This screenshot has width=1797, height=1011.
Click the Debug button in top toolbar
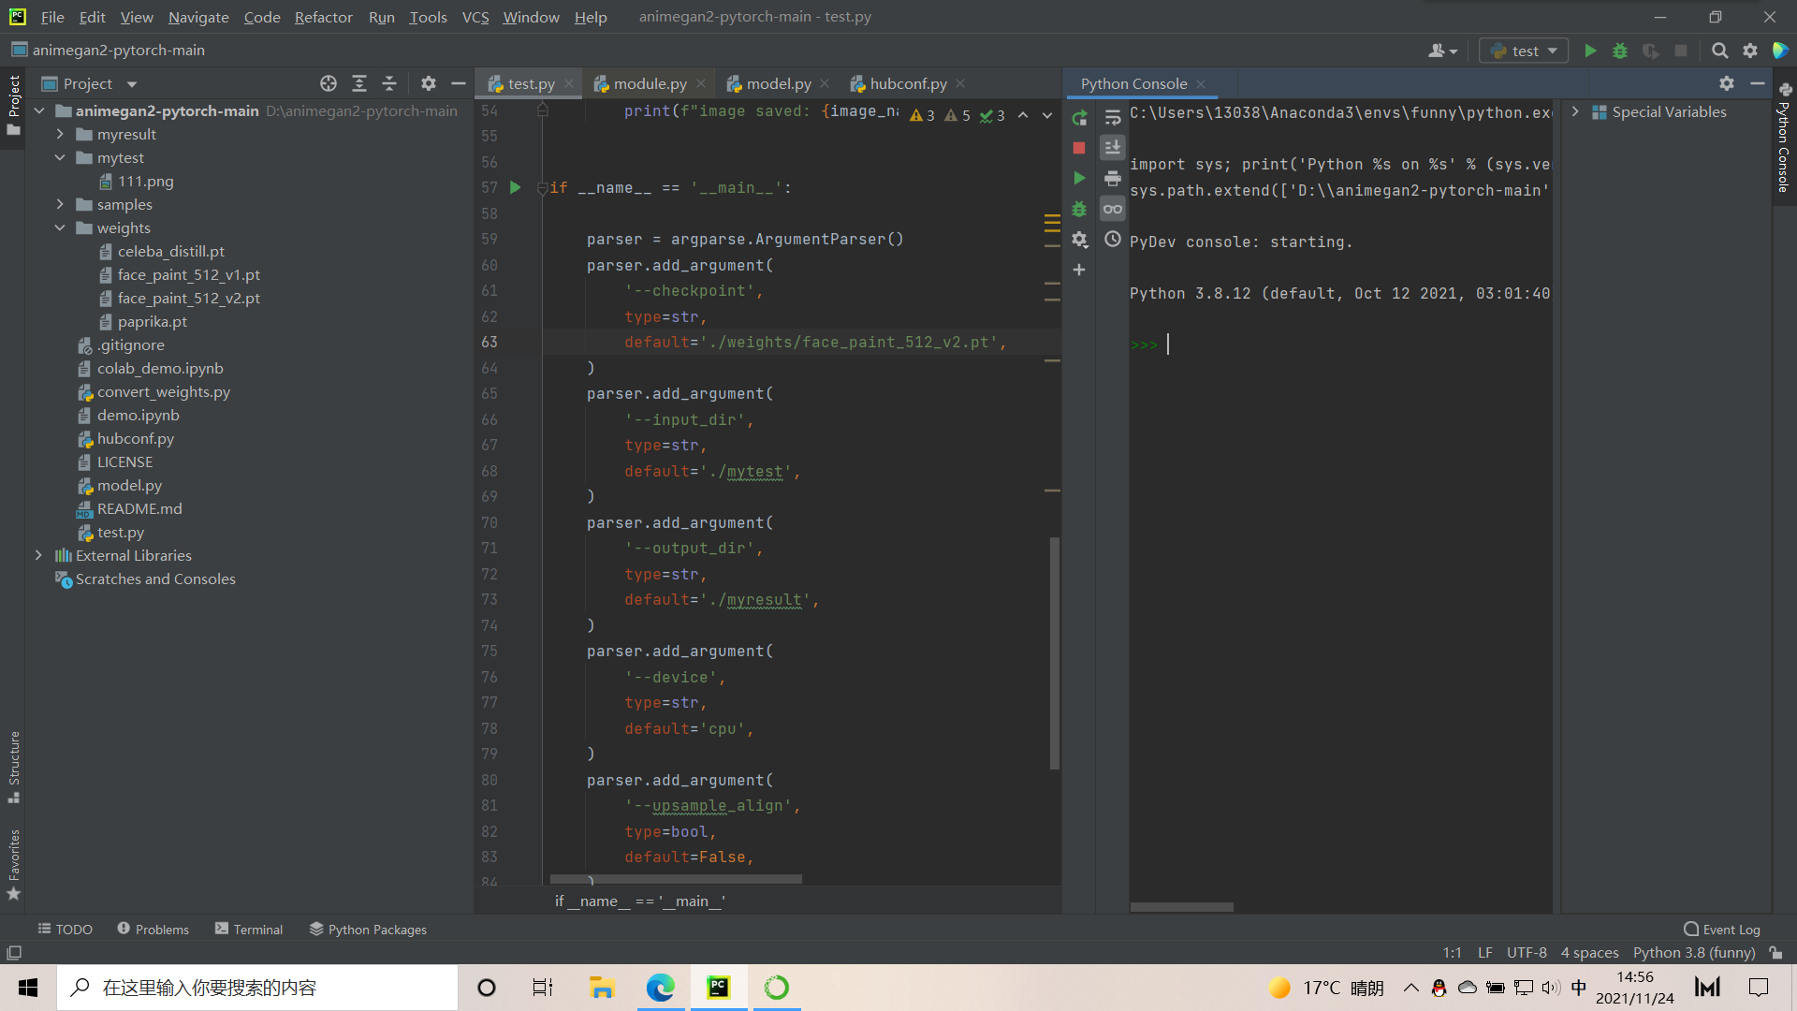coord(1620,51)
